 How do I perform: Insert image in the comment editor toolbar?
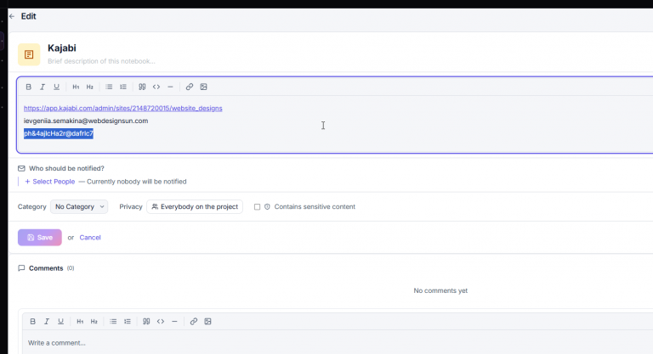(207, 322)
